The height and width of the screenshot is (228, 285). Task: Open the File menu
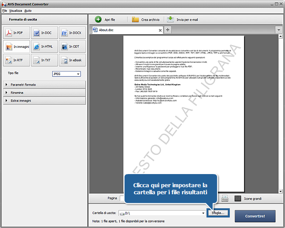coord(4,11)
